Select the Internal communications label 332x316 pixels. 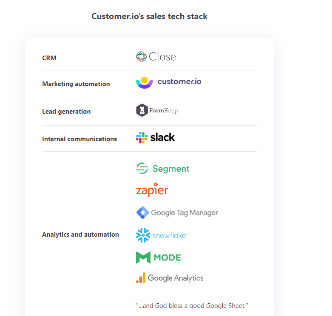coord(79,139)
